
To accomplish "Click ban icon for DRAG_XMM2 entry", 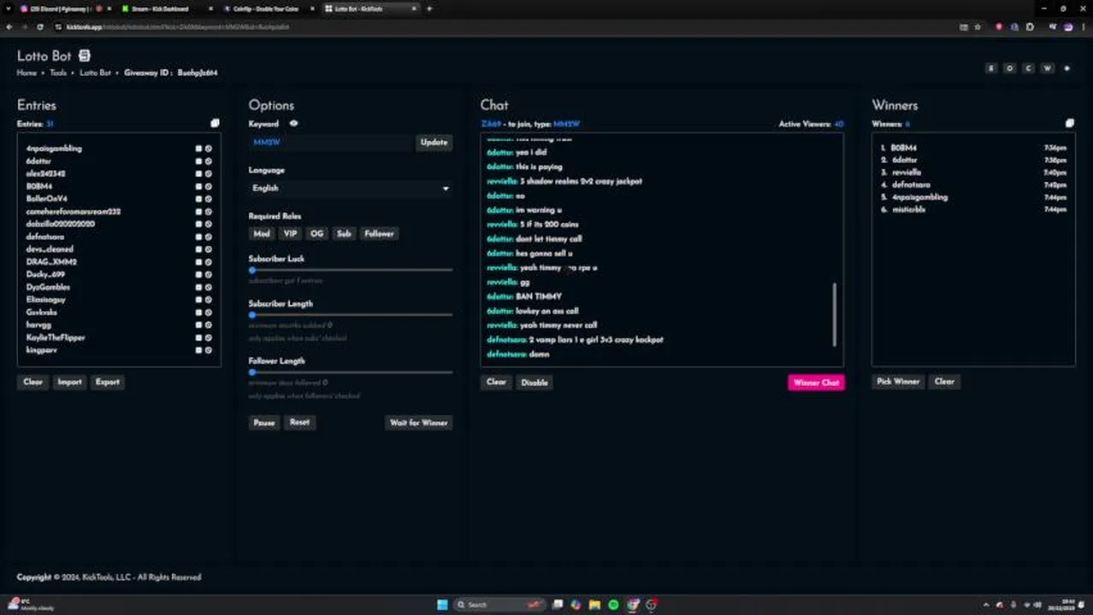I will point(209,262).
